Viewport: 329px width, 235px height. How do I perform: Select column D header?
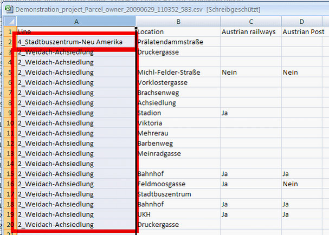pyautogui.click(x=301, y=21)
